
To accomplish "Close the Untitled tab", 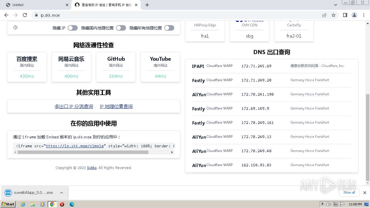I will pos(67,5).
